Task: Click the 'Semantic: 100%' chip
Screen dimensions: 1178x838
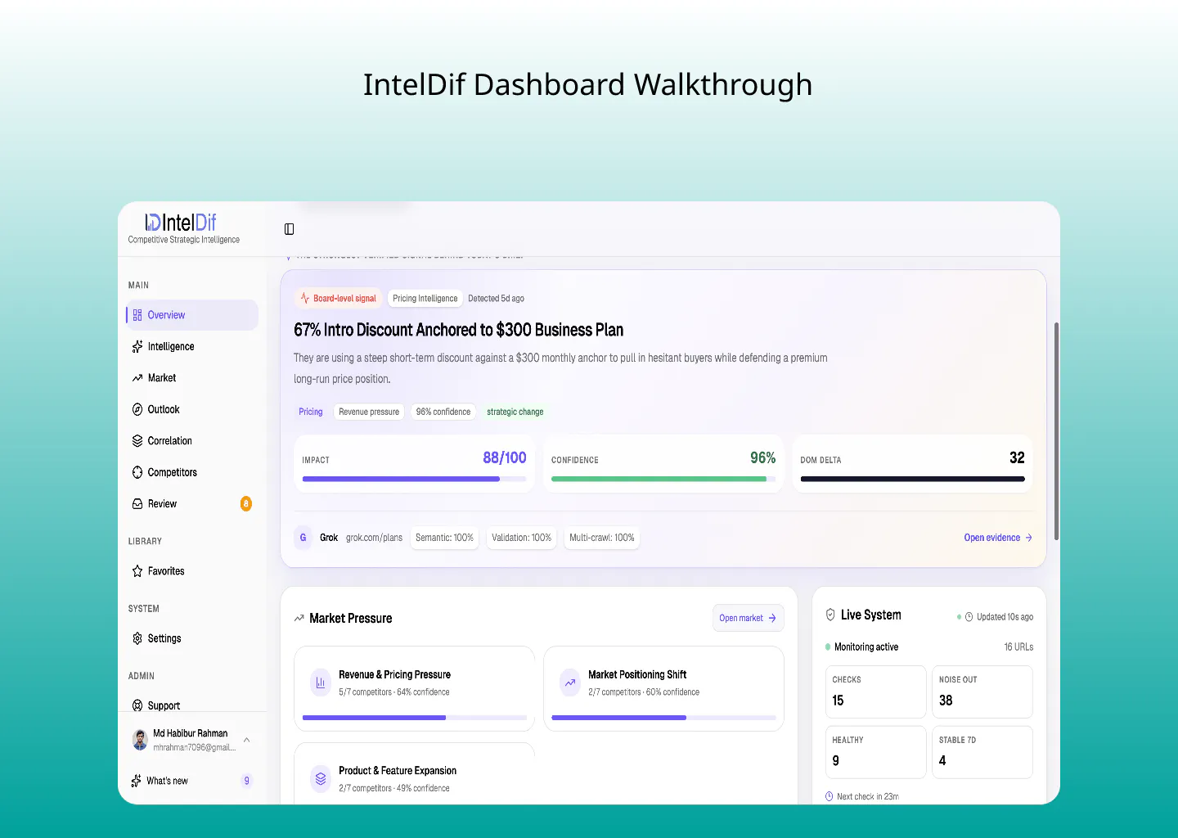Action: point(444,538)
